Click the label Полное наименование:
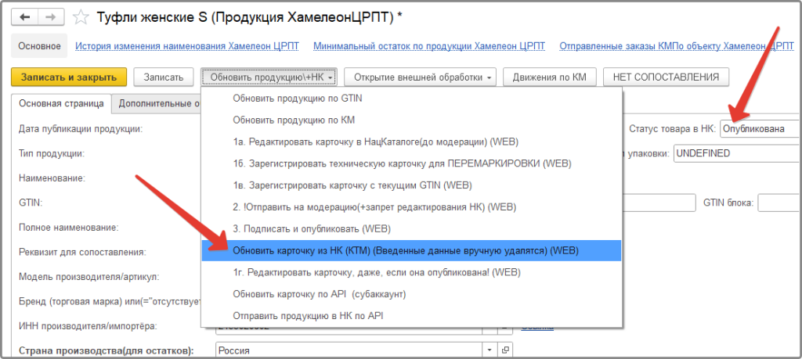This screenshot has width=802, height=359. (x=69, y=228)
